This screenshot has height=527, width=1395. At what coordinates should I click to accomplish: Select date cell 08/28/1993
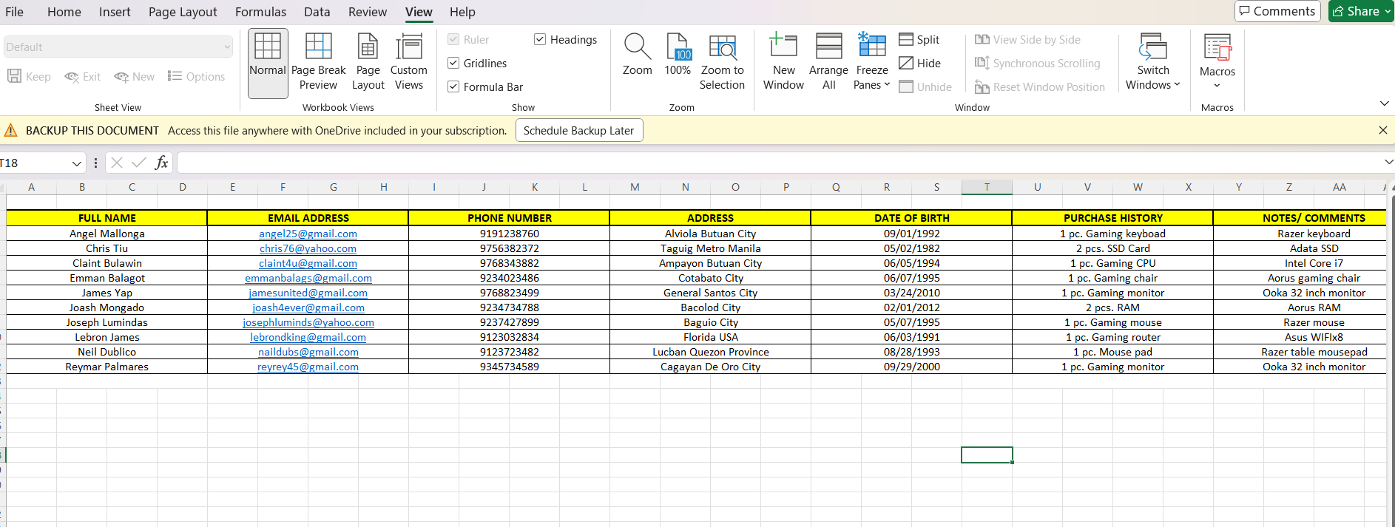912,352
